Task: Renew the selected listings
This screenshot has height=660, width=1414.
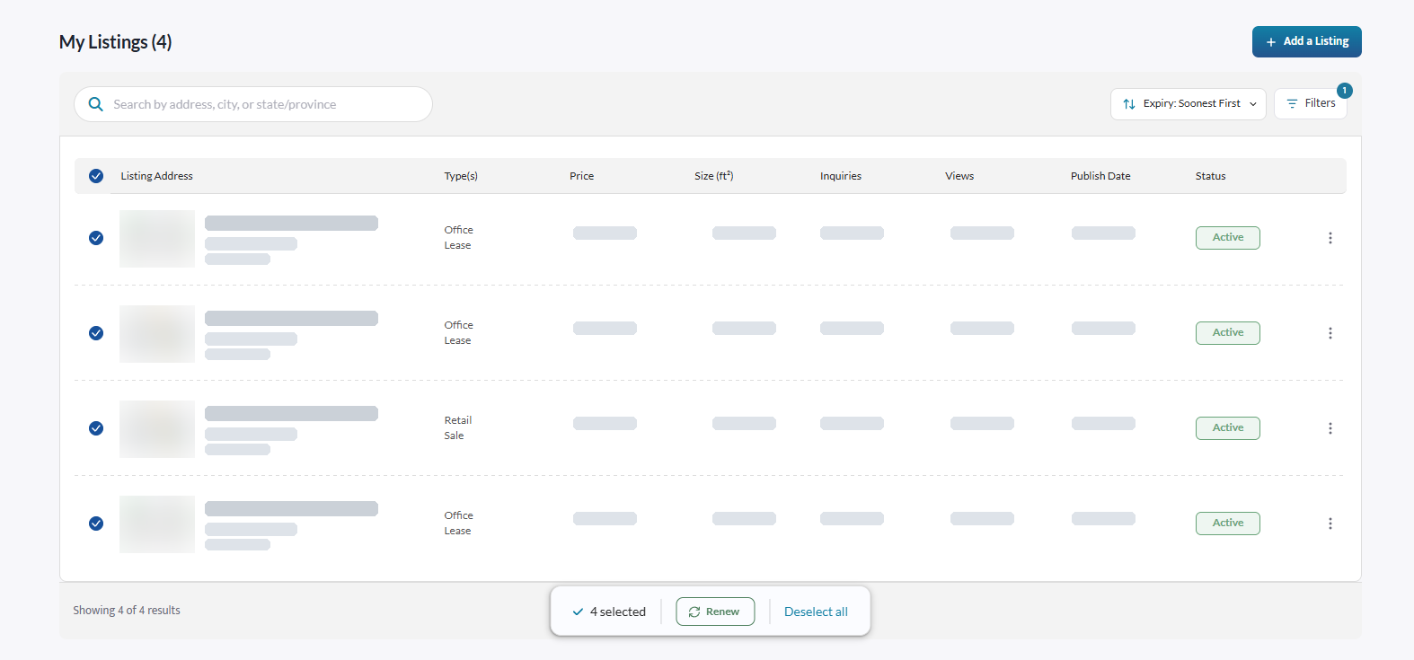Action: tap(715, 612)
